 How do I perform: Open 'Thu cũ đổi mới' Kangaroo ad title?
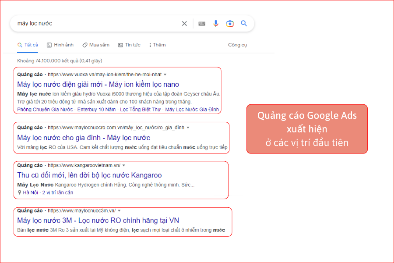click(89, 175)
